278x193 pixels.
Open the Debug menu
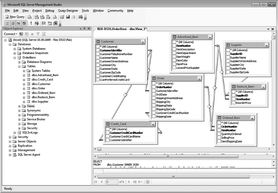[x=50, y=10]
